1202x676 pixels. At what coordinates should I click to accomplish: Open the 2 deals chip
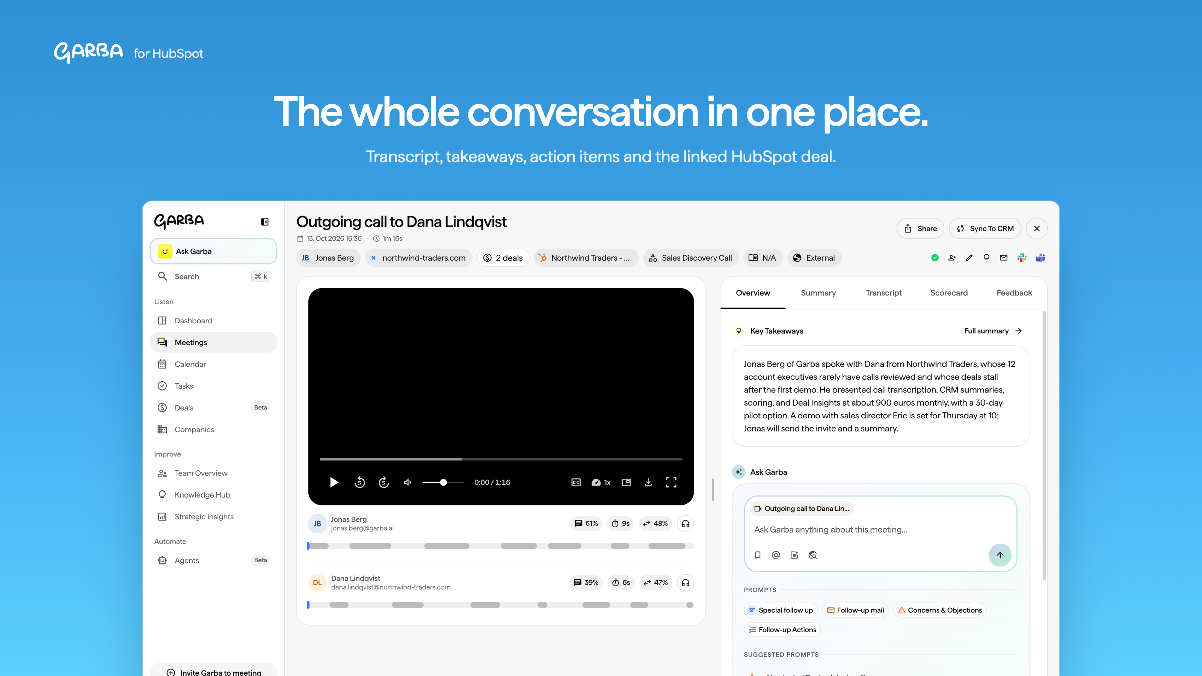click(503, 258)
